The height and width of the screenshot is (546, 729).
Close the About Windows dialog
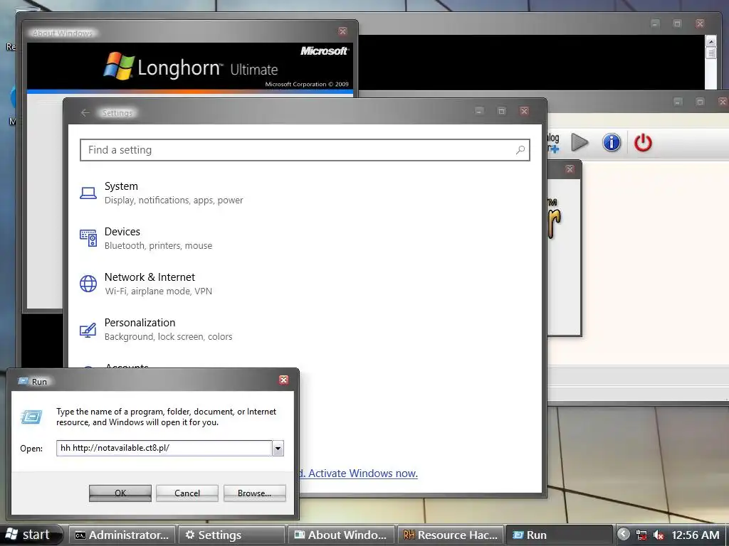[x=342, y=31]
